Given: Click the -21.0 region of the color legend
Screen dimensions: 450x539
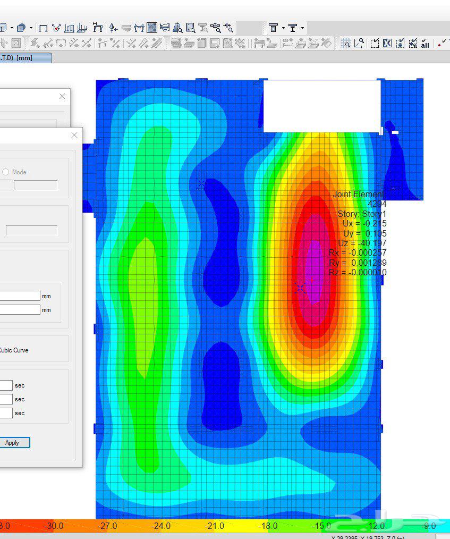Looking at the screenshot, I should pos(214,526).
